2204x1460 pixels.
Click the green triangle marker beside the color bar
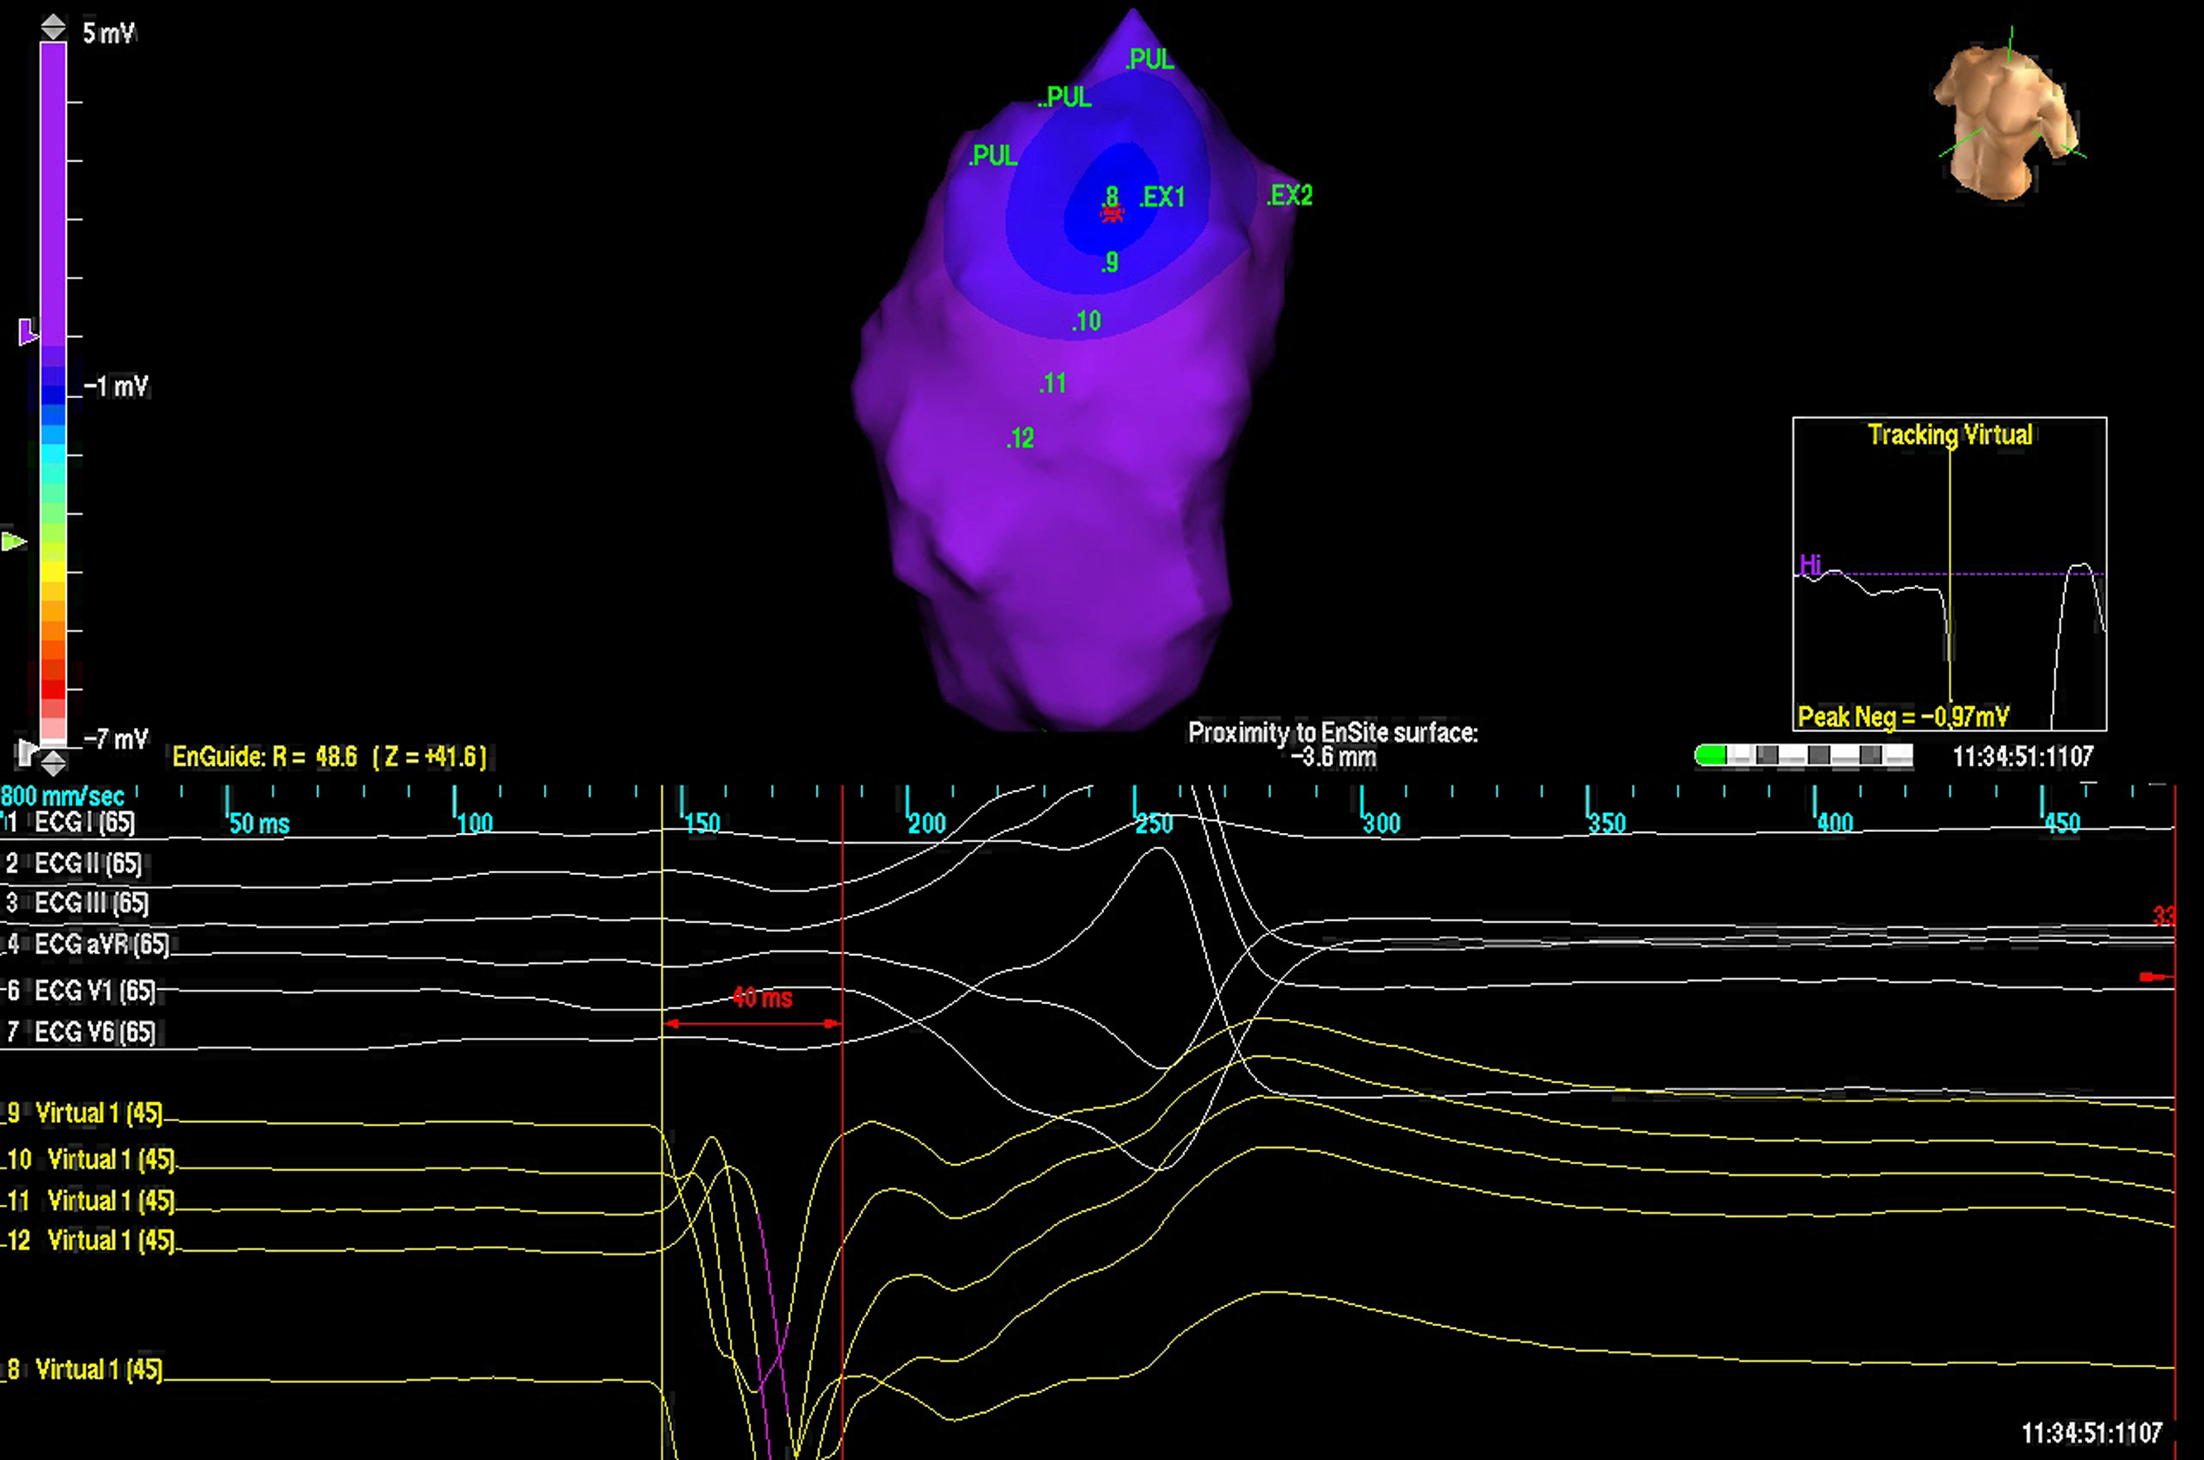point(14,542)
